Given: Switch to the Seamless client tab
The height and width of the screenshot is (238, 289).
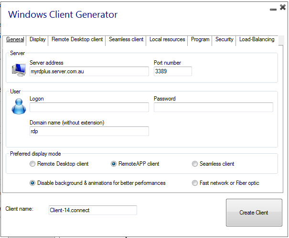Looking at the screenshot, I should point(126,39).
